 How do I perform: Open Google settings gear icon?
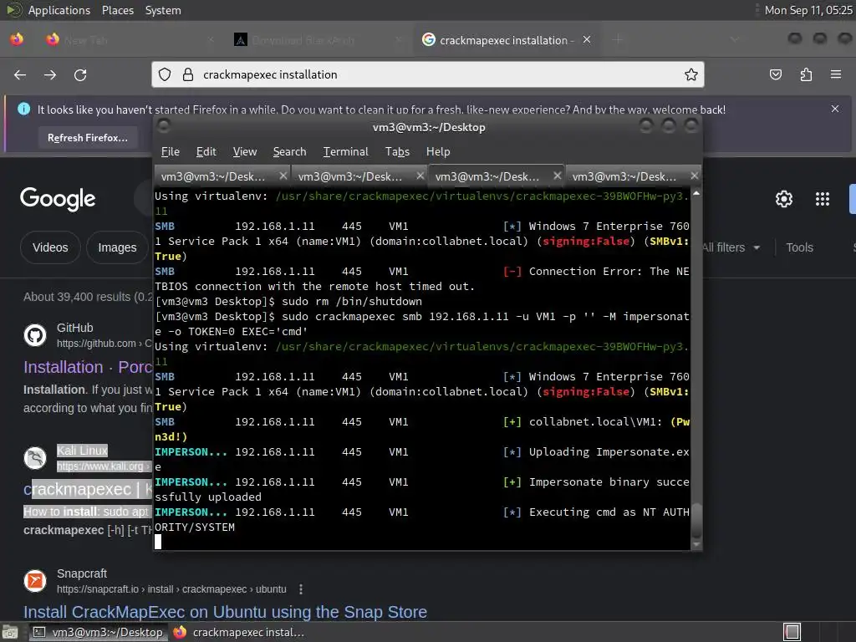point(784,199)
